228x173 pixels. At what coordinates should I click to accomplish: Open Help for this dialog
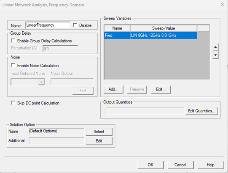(211, 165)
